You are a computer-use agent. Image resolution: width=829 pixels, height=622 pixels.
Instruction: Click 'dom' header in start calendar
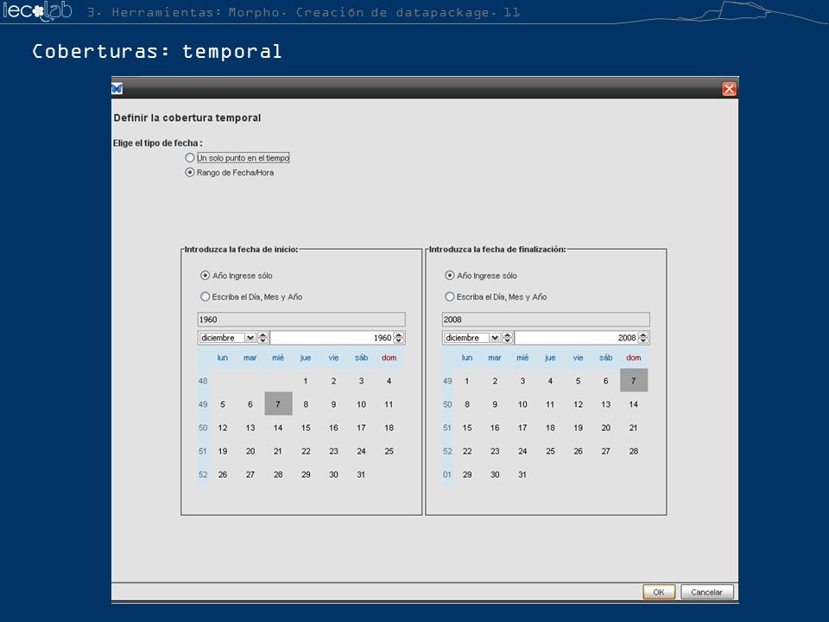click(x=389, y=358)
